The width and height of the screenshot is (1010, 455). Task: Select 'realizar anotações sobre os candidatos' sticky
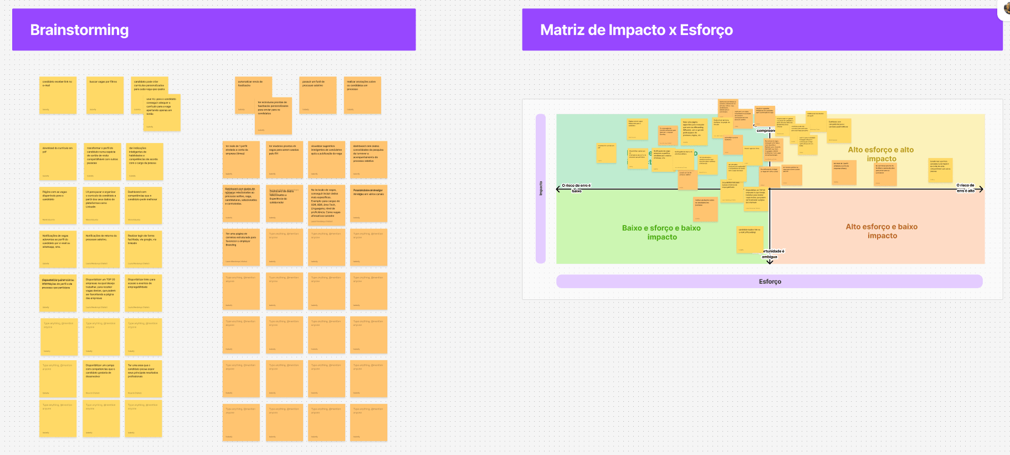click(x=362, y=95)
